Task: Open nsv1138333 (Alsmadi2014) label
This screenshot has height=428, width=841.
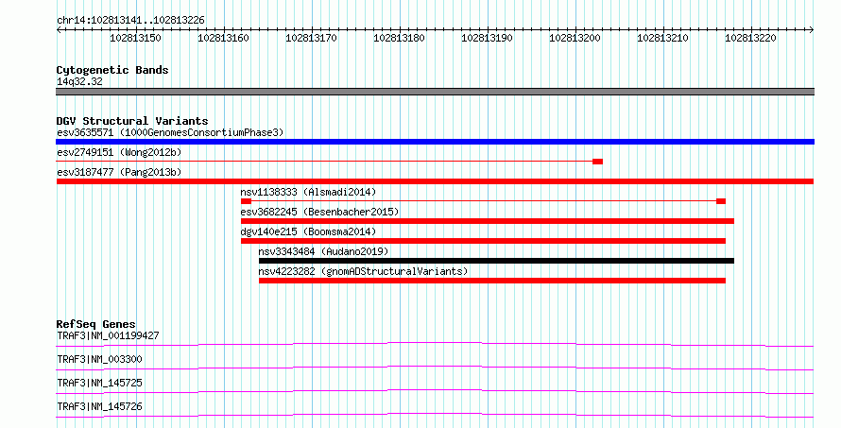Action: click(308, 192)
